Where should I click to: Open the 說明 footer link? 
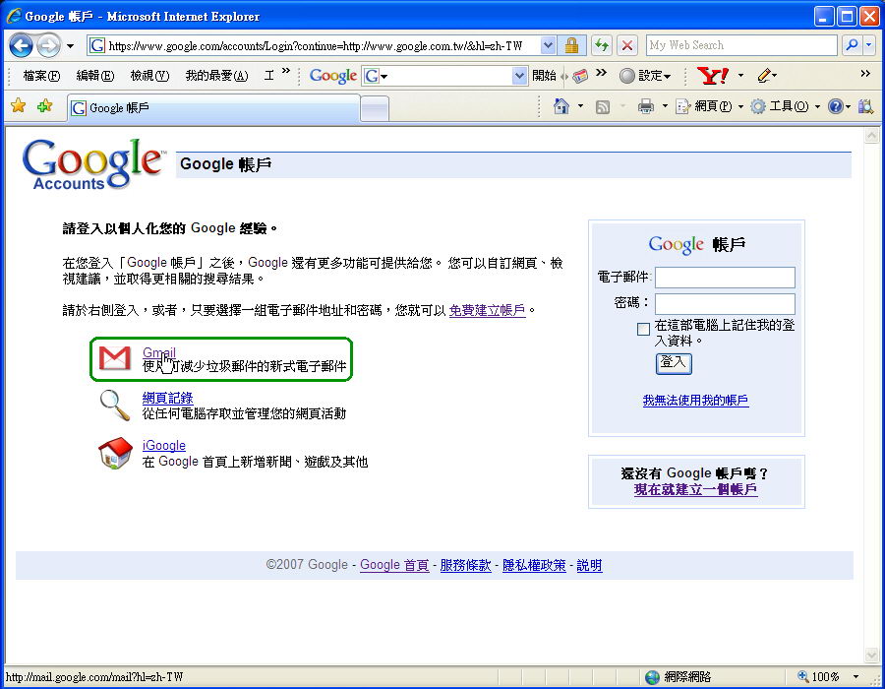click(589, 565)
